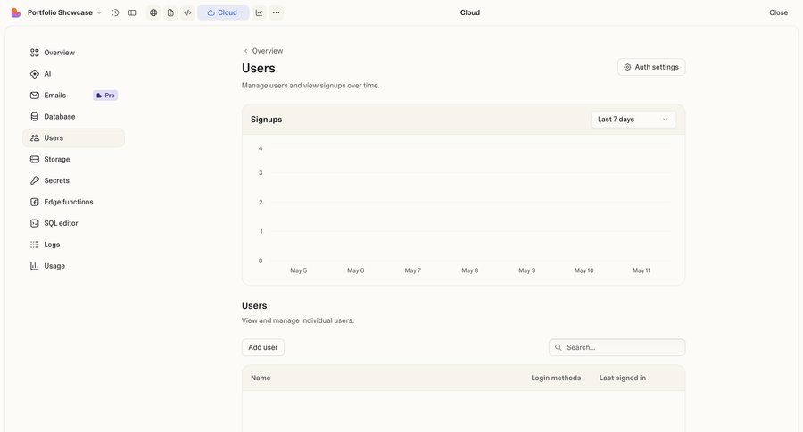The height and width of the screenshot is (432, 803).
Task: Click the Lovable logo icon
Action: 16,12
